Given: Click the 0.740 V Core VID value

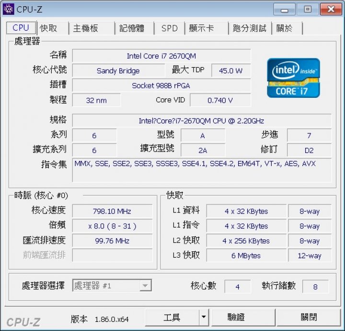Looking at the screenshot, I should pos(220,100).
